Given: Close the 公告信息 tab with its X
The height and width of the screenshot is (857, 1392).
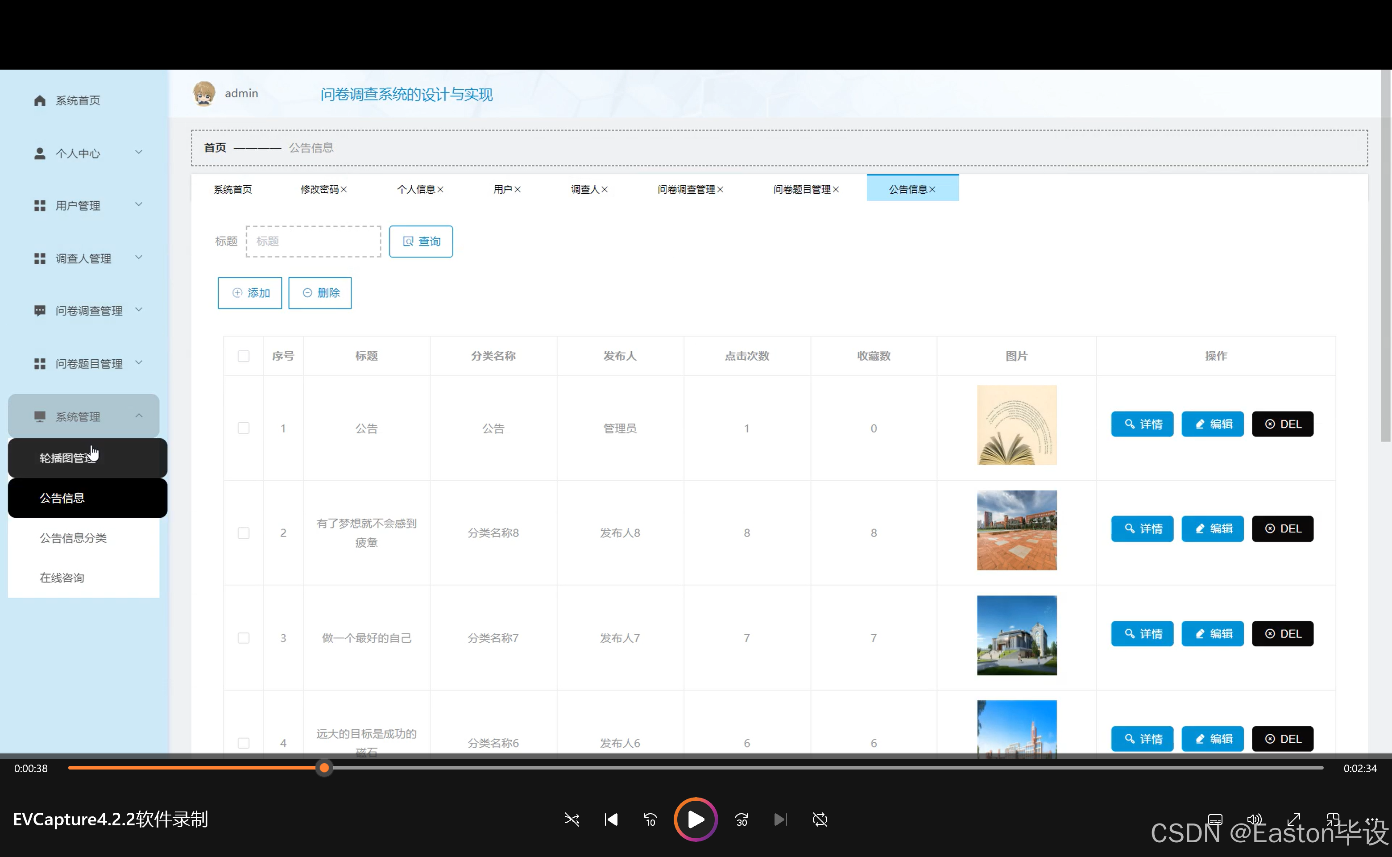Looking at the screenshot, I should tap(932, 189).
